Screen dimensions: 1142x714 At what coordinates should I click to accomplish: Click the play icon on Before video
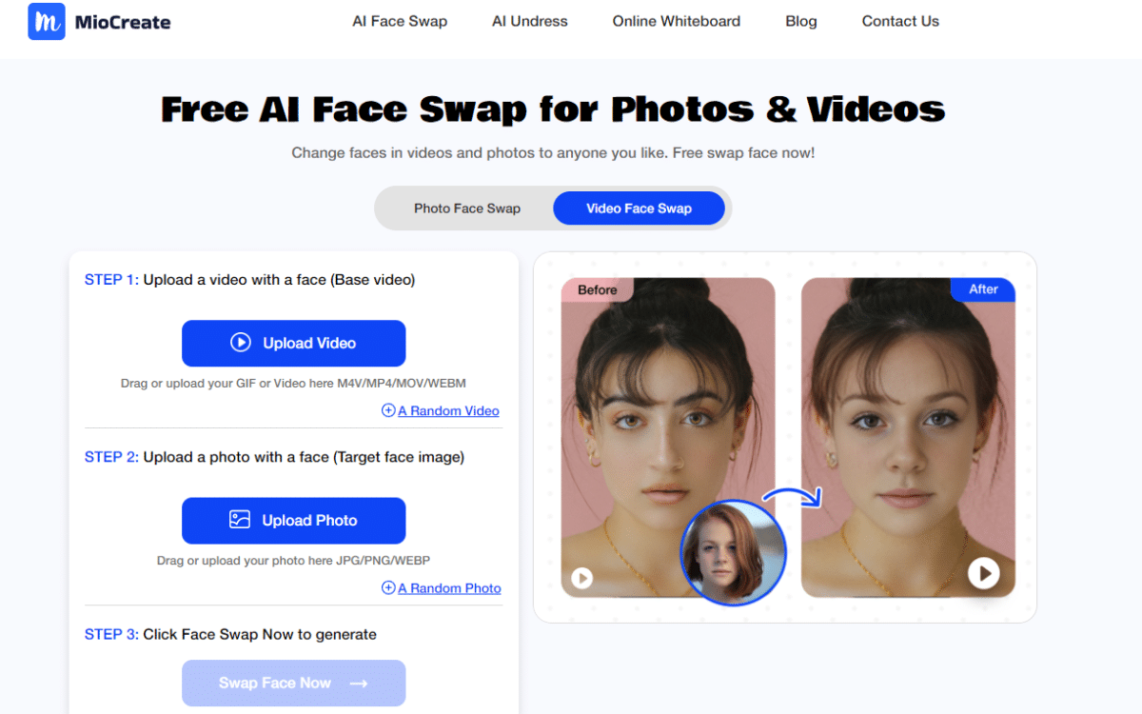(x=581, y=578)
